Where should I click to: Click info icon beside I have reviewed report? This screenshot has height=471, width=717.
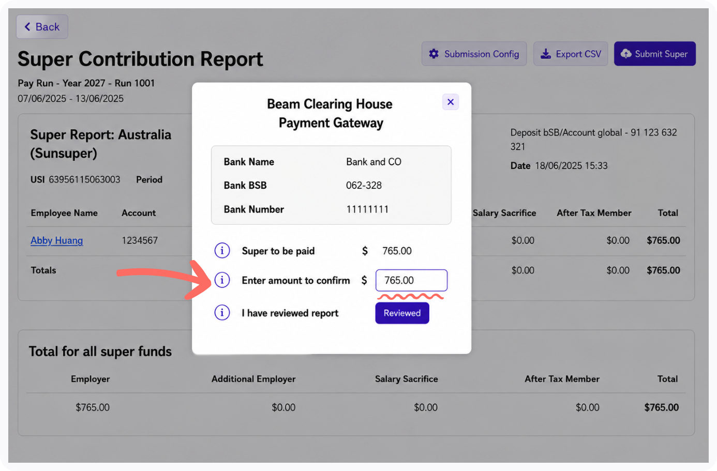point(222,313)
